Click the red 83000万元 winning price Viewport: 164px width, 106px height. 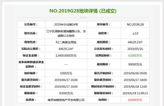(135, 100)
